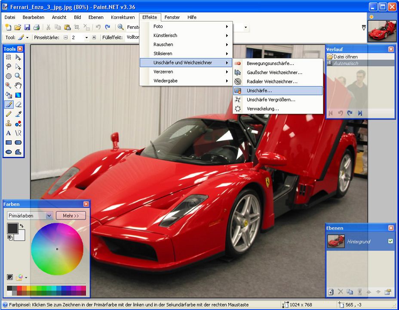Expand the Verzerren submenu
The width and height of the screenshot is (399, 310).
[x=186, y=71]
